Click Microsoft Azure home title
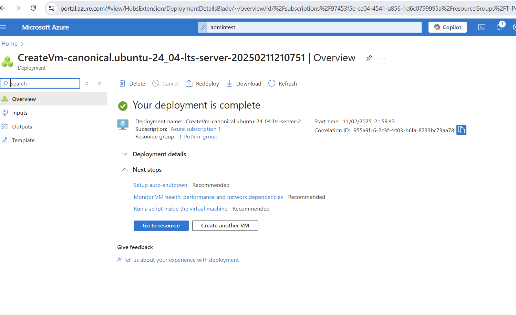The width and height of the screenshot is (516, 315). click(45, 27)
